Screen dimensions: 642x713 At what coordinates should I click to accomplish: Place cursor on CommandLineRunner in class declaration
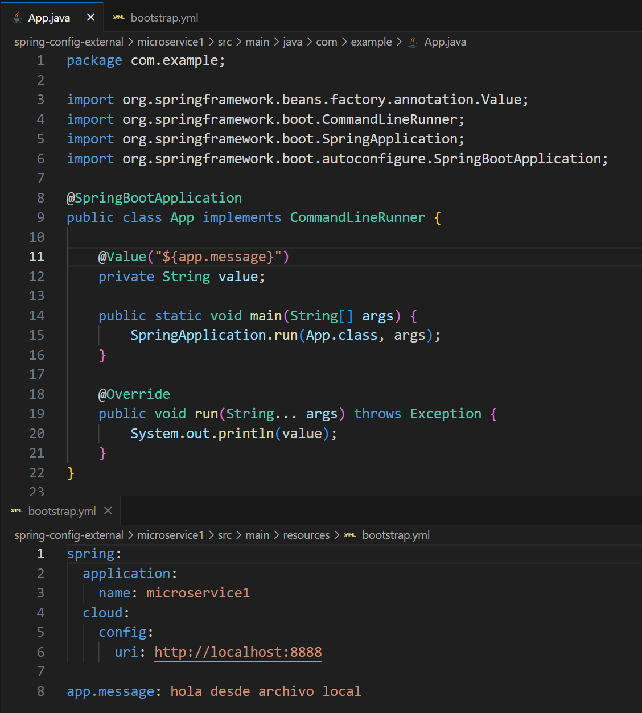[x=357, y=217]
